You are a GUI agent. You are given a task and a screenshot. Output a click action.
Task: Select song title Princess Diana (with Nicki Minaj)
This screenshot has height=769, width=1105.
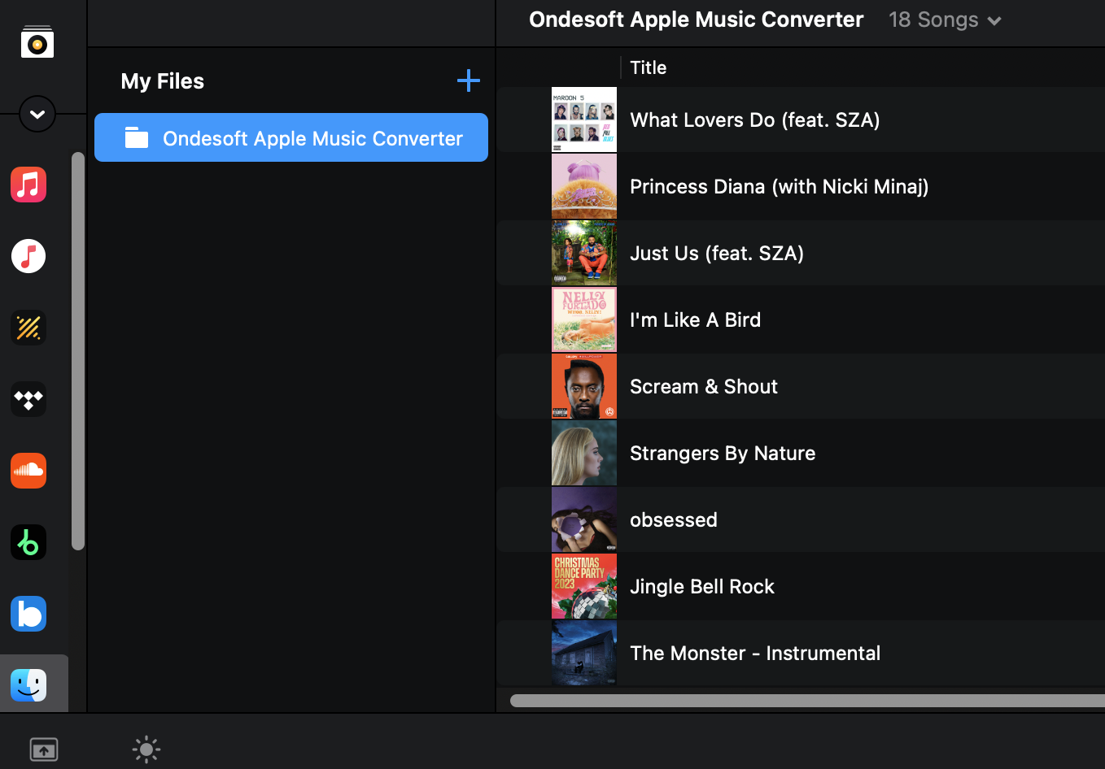(780, 187)
